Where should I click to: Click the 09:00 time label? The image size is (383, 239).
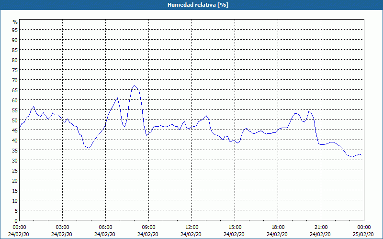pyautogui.click(x=149, y=228)
